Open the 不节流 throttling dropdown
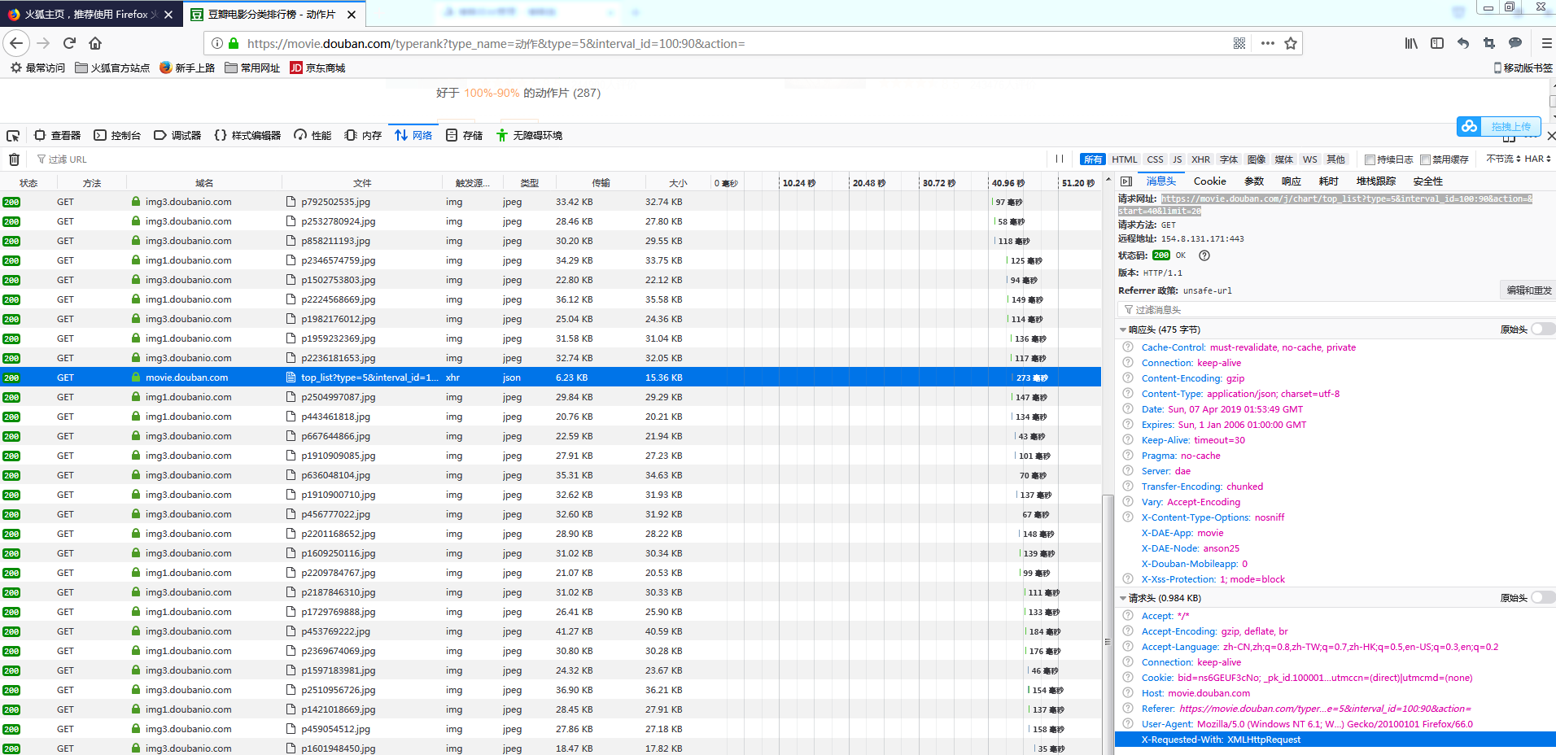 tap(1502, 159)
